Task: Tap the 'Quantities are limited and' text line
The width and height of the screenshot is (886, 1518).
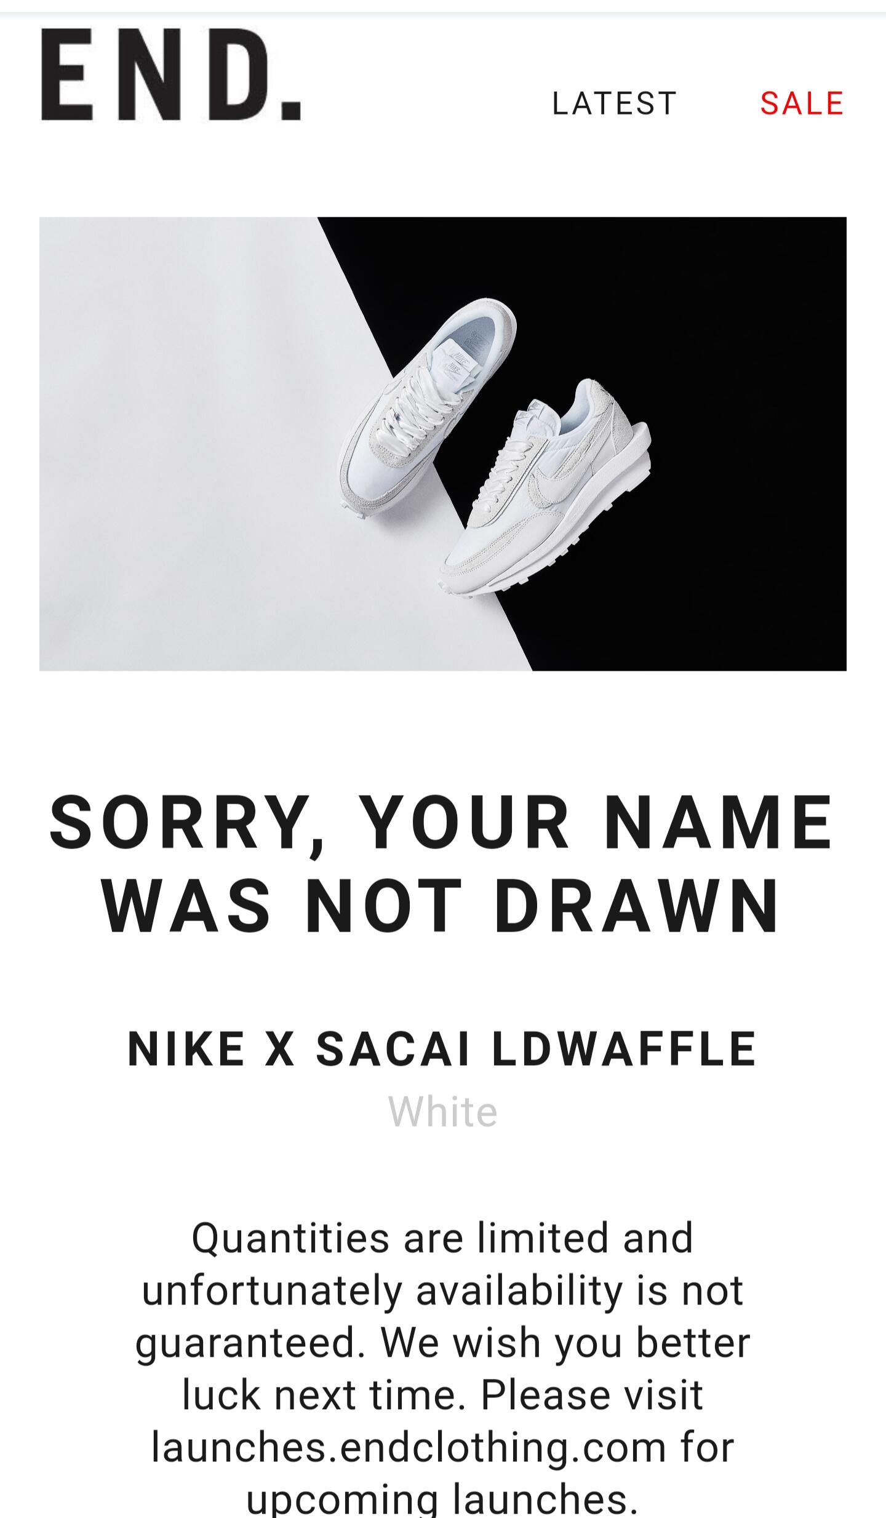Action: (443, 1238)
